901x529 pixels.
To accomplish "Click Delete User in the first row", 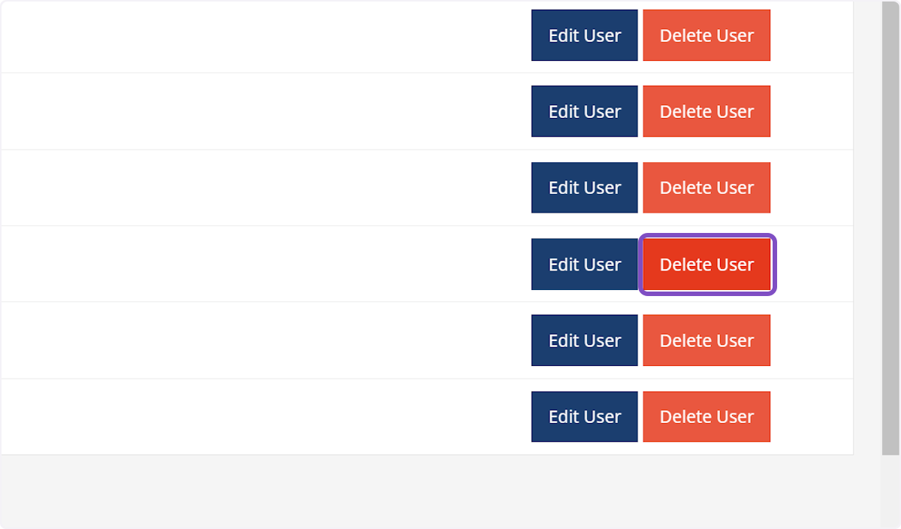I will pos(706,35).
